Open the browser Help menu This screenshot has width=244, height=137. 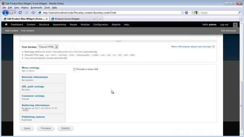(55, 8)
